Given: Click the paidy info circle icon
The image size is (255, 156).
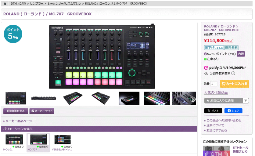Looking at the screenshot, I should pos(233,73).
